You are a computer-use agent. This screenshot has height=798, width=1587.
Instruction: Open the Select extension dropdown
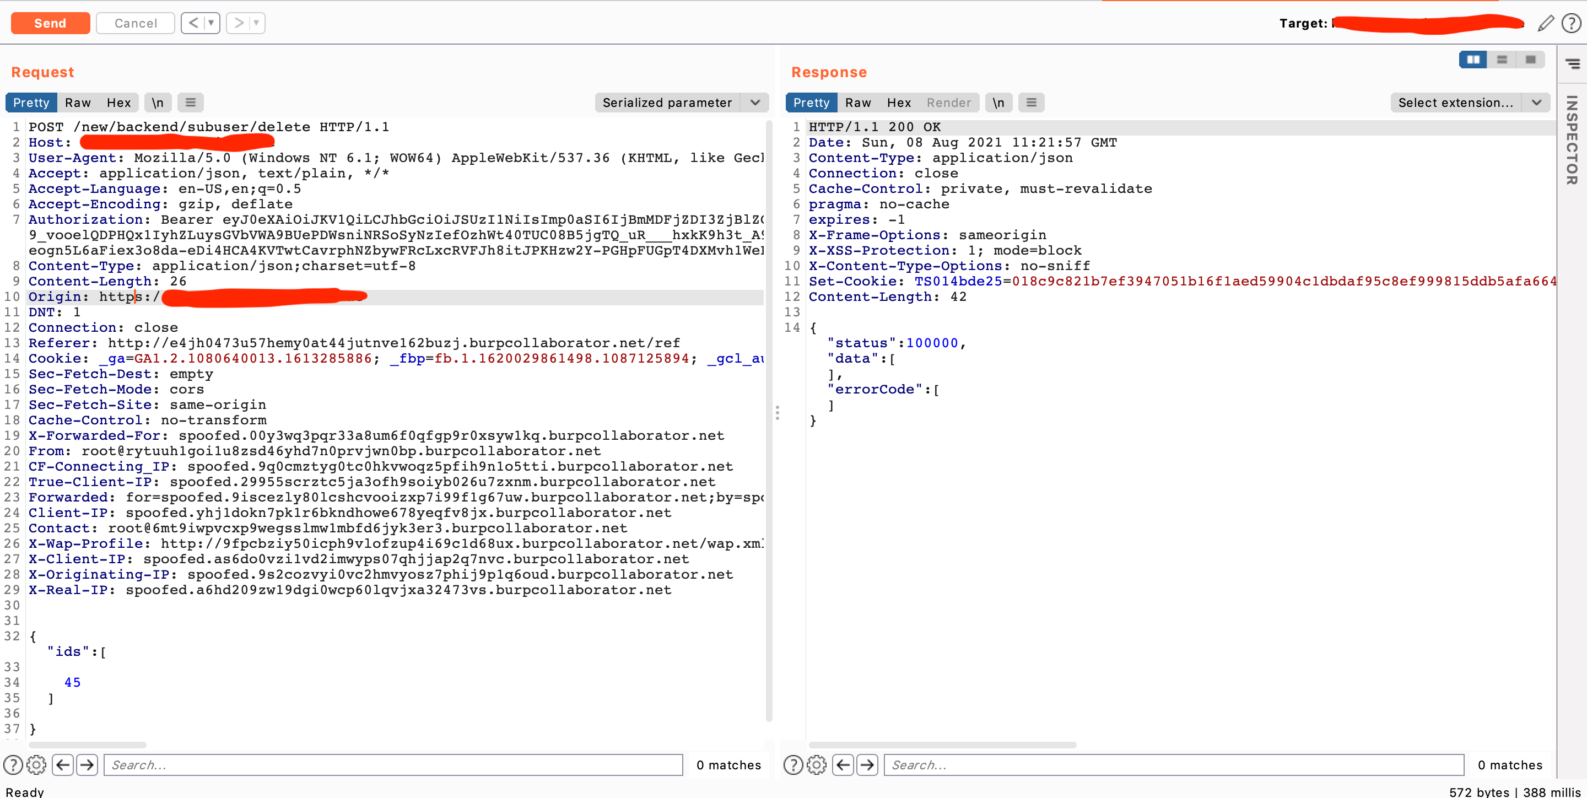pos(1536,103)
